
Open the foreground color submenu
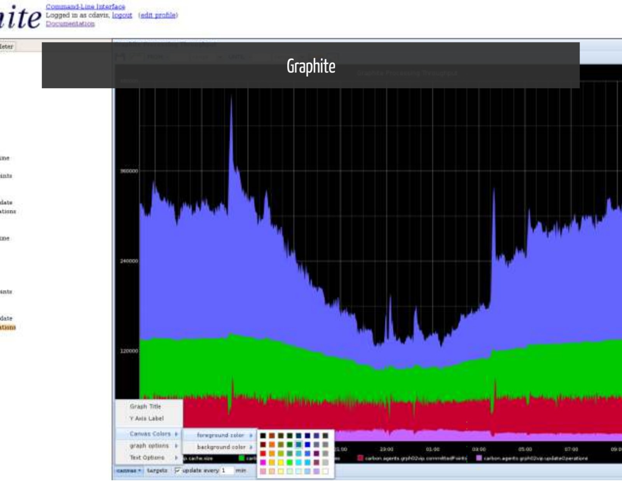(220, 435)
